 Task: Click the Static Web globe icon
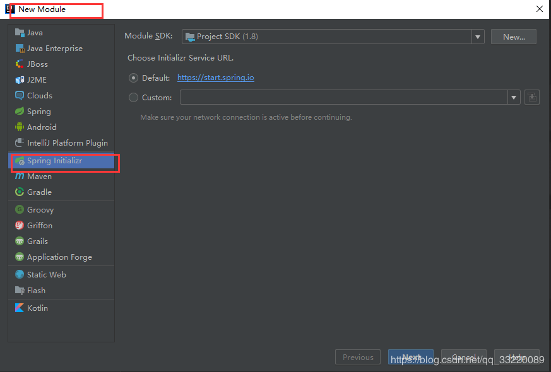[20, 274]
